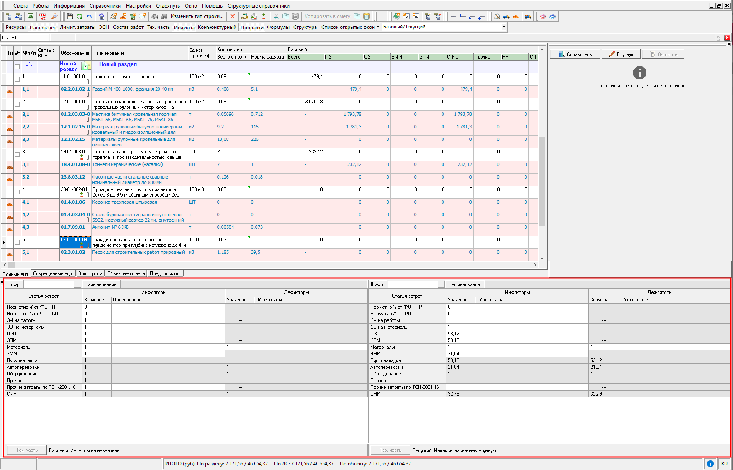Screen dimensions: 733x470
Task: Delete row with red X icon
Action: click(233, 16)
